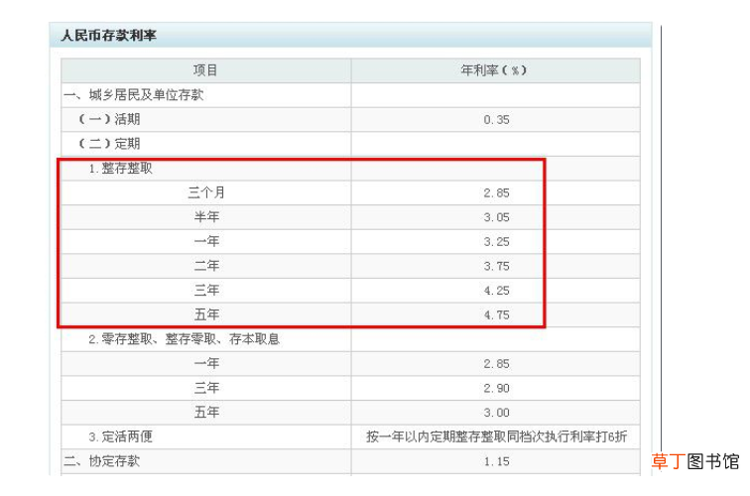Image resolution: width=750 pixels, height=496 pixels.
Task: Click the 2.90 rate value
Action: (x=496, y=389)
